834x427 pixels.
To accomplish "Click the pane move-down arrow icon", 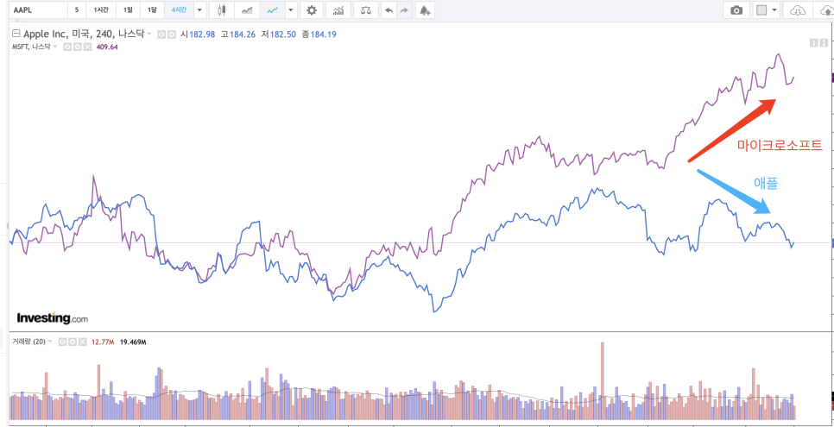I will 813,42.
